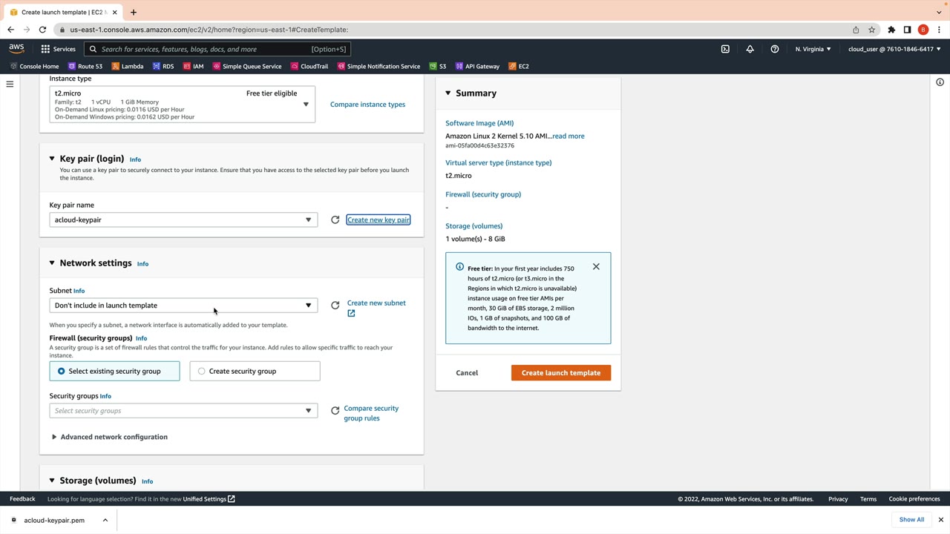Open the Select security groups dropdown
950x534 pixels.
(x=183, y=411)
